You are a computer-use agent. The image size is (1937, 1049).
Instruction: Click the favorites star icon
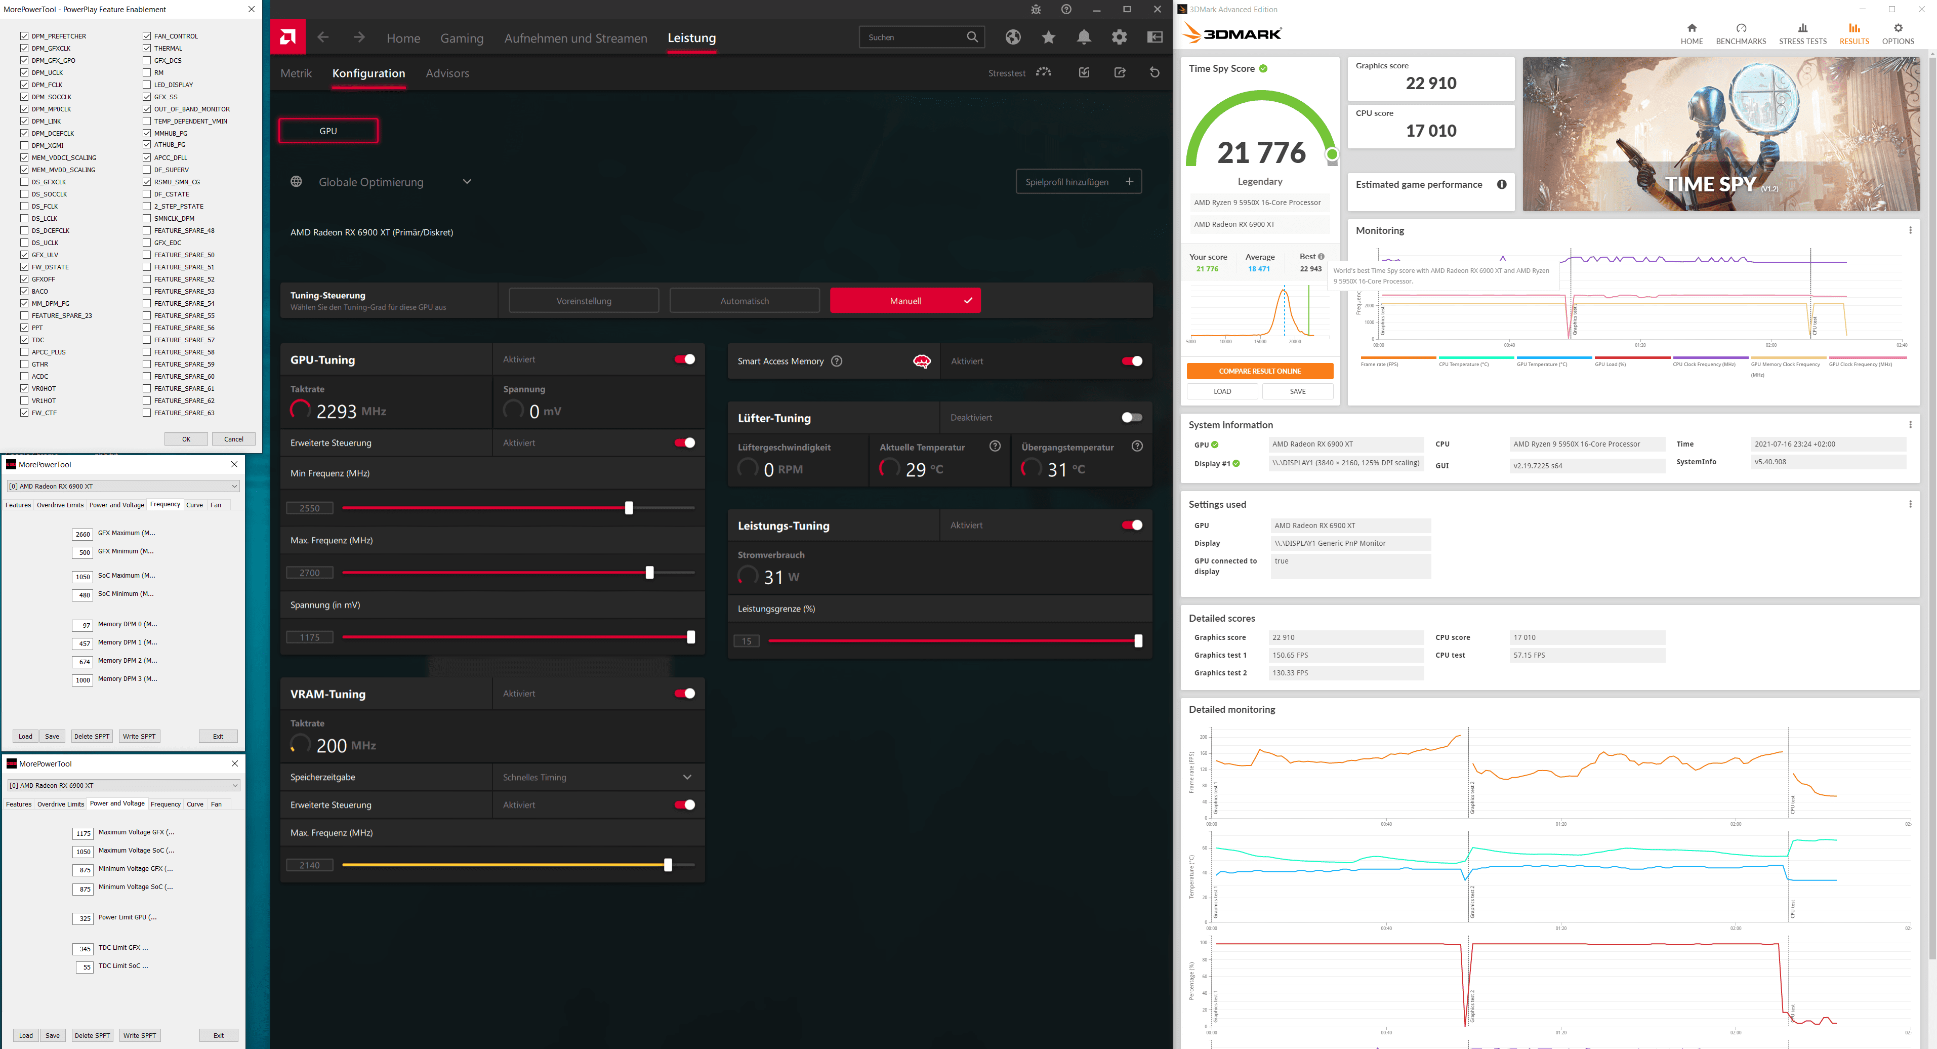1048,37
